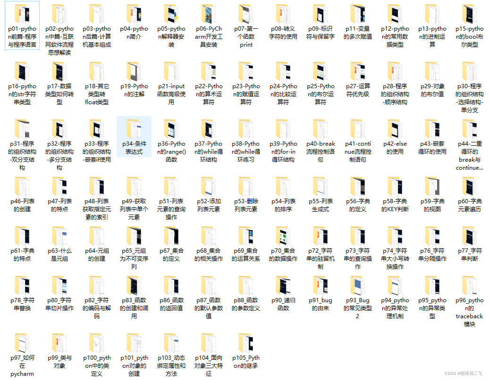The height and width of the screenshot is (380, 489).
Task: Click the label p80_字符串切片操作
Action: [59, 304]
